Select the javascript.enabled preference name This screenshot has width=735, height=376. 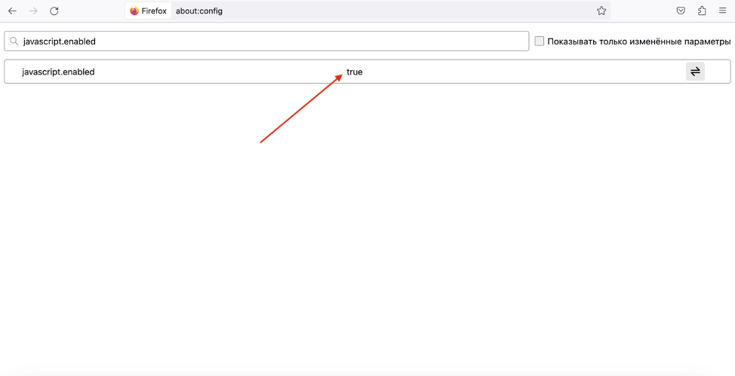tap(58, 72)
